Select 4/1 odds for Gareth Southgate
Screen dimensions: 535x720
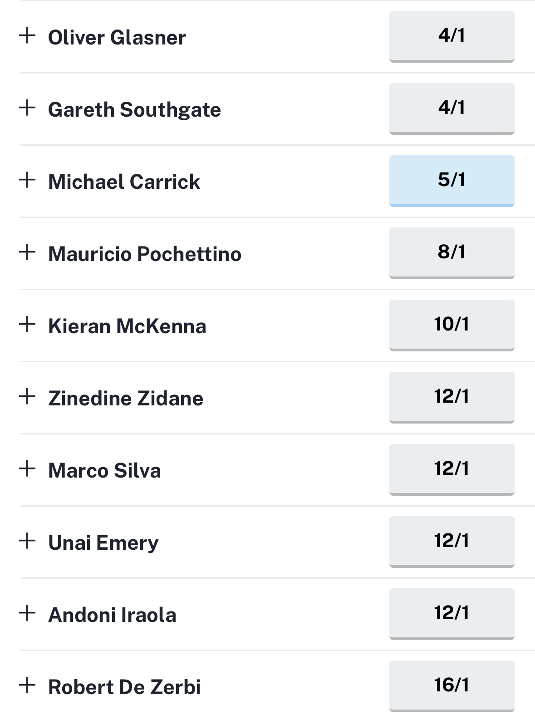[x=452, y=108]
